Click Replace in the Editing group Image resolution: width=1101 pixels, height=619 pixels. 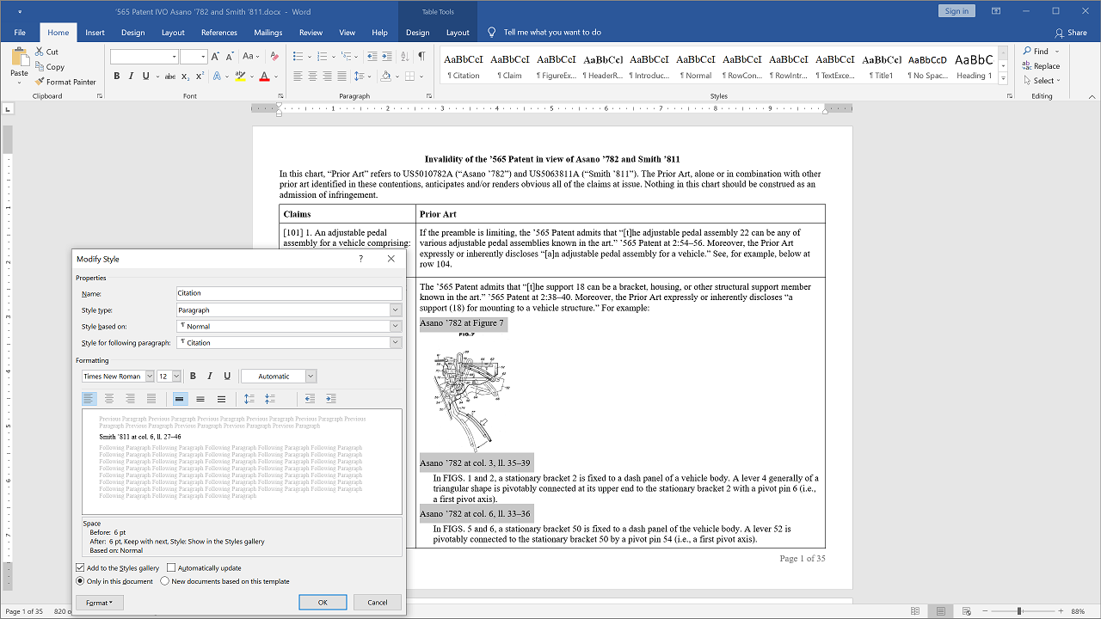(1041, 66)
